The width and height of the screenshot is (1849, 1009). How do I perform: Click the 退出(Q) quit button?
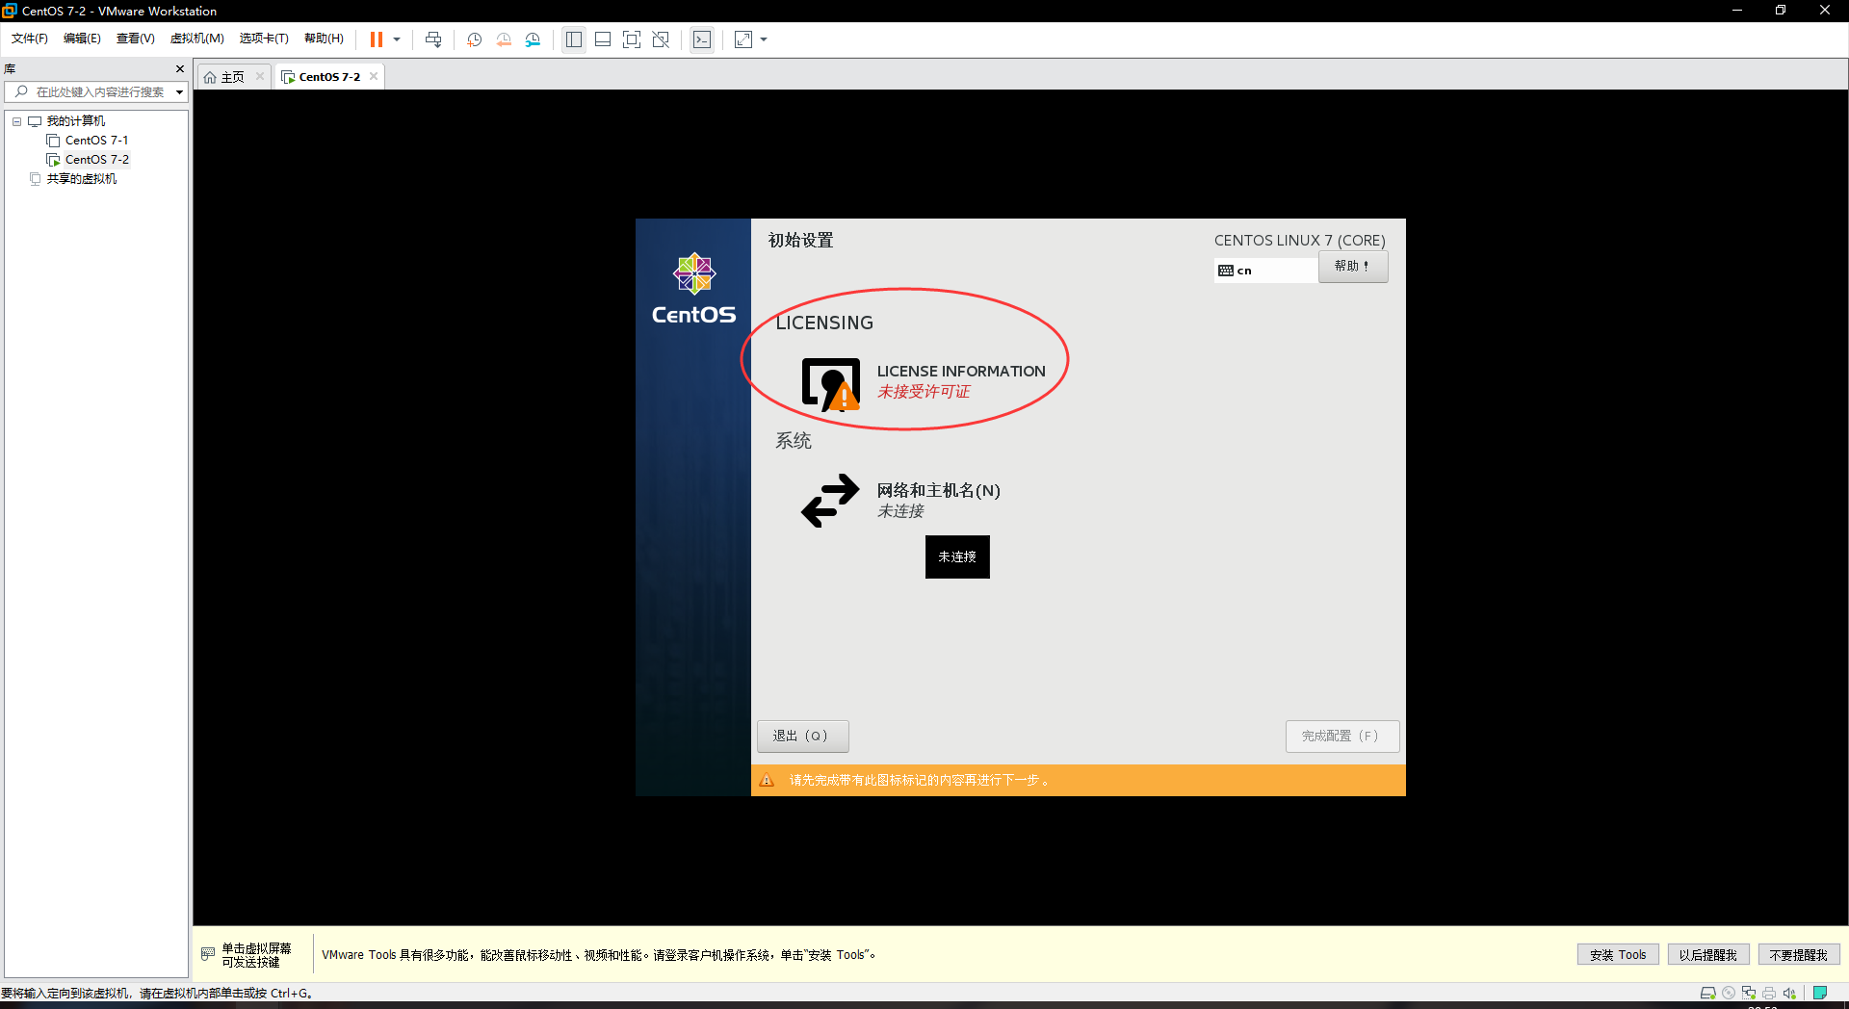click(x=802, y=736)
